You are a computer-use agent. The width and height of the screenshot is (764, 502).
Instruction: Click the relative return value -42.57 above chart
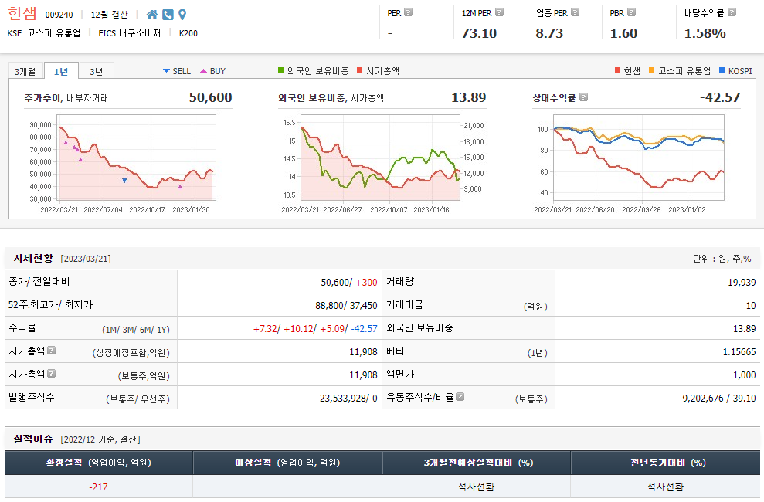coord(720,97)
